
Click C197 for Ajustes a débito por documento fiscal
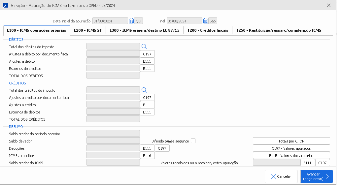(x=147, y=54)
